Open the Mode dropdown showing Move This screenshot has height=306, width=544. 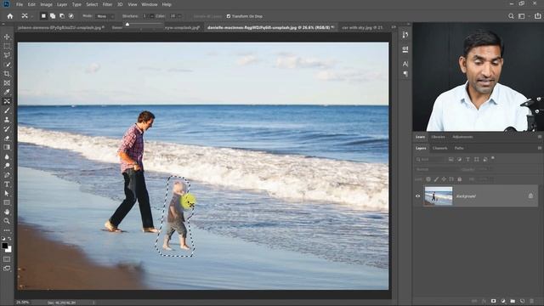[104, 16]
